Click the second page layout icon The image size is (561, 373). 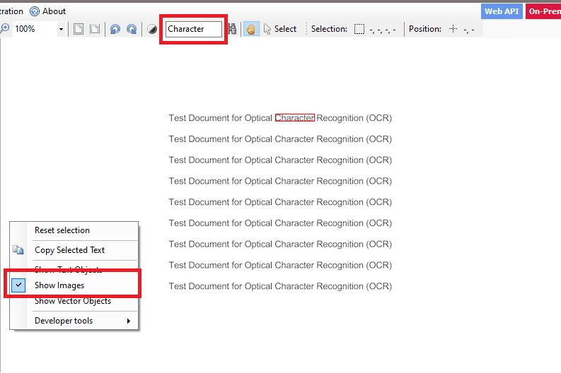(94, 29)
